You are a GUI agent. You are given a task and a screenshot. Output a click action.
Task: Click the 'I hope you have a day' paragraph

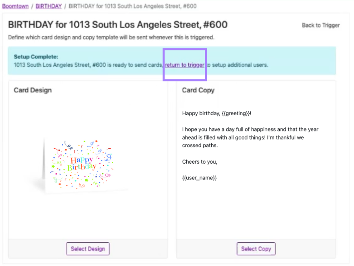[x=250, y=137]
